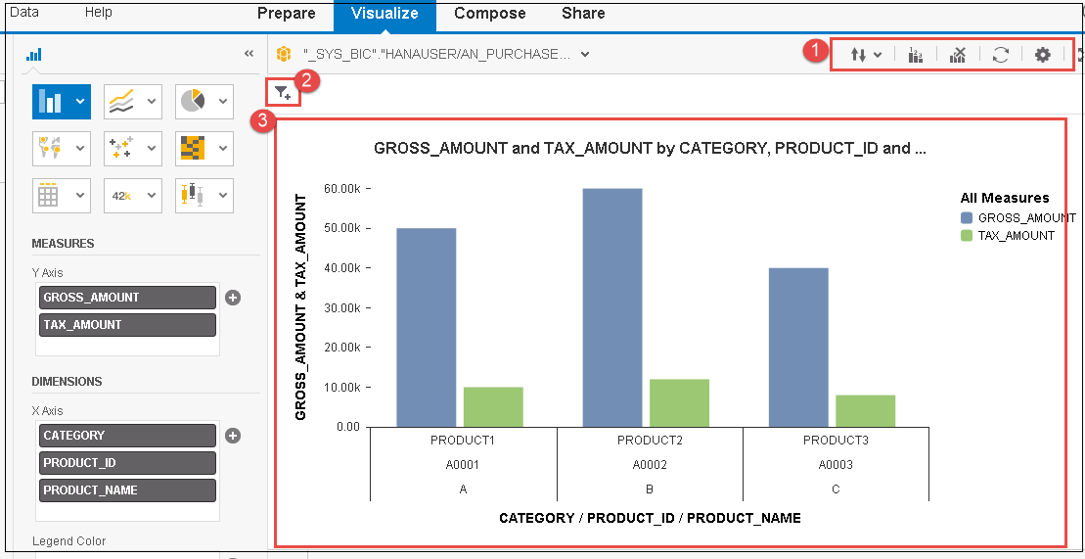Expand the numeric point chart dropdown arrow
Screen dimensions: 1085x559
click(x=151, y=195)
